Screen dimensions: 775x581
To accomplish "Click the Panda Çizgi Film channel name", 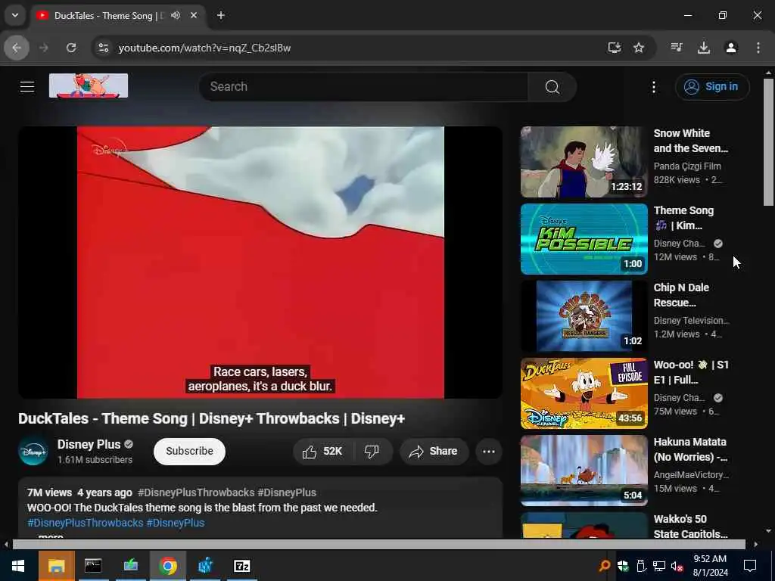I will point(687,166).
